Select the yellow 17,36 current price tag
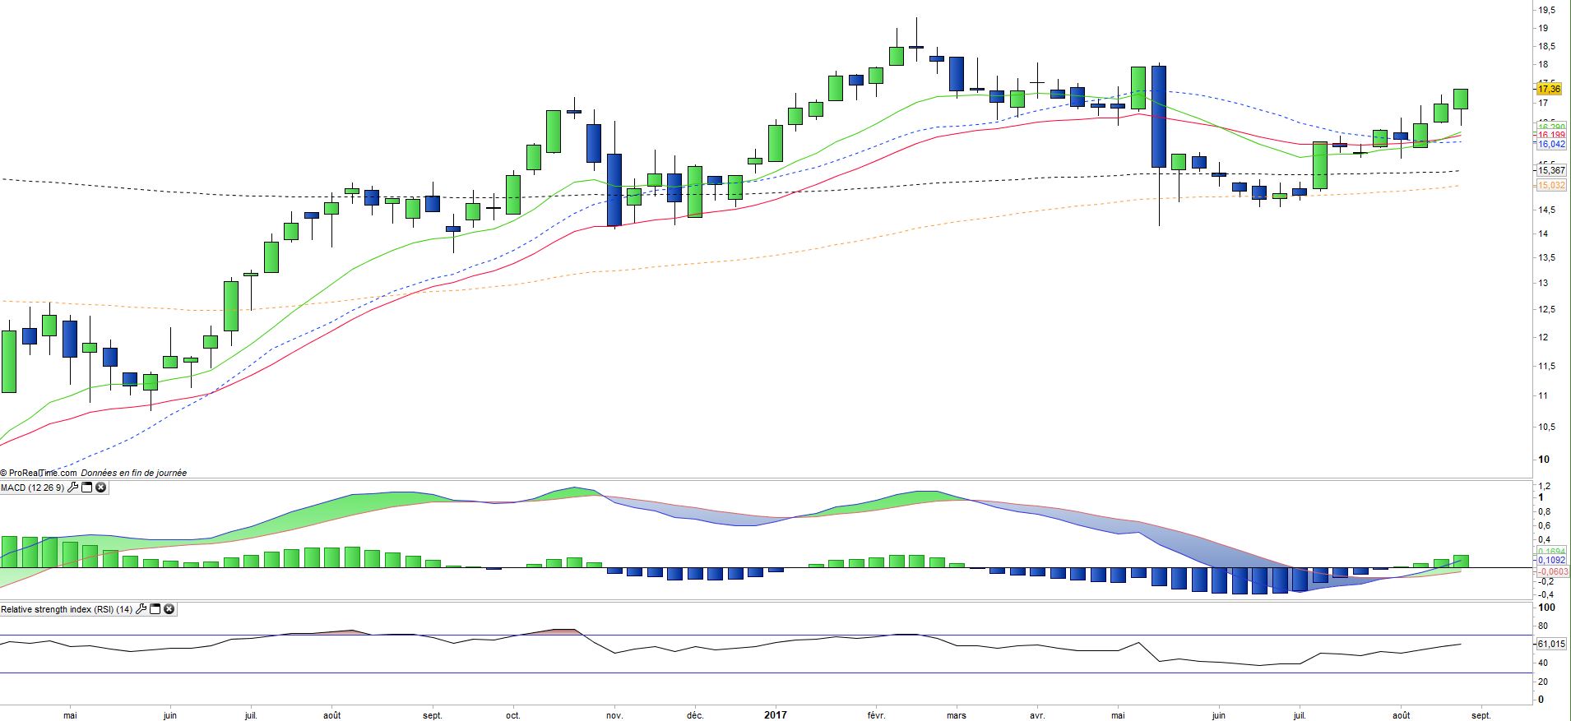The image size is (1571, 721). point(1549,89)
